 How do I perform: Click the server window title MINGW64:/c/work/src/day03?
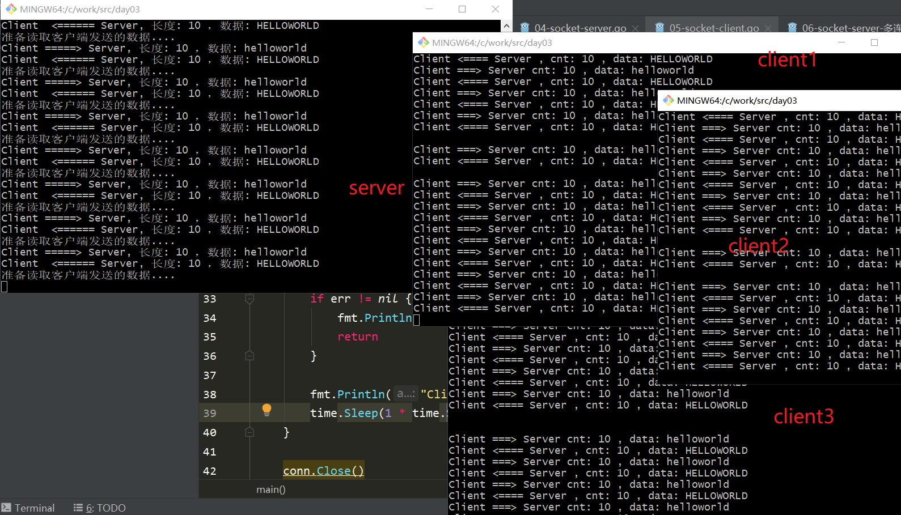79,10
